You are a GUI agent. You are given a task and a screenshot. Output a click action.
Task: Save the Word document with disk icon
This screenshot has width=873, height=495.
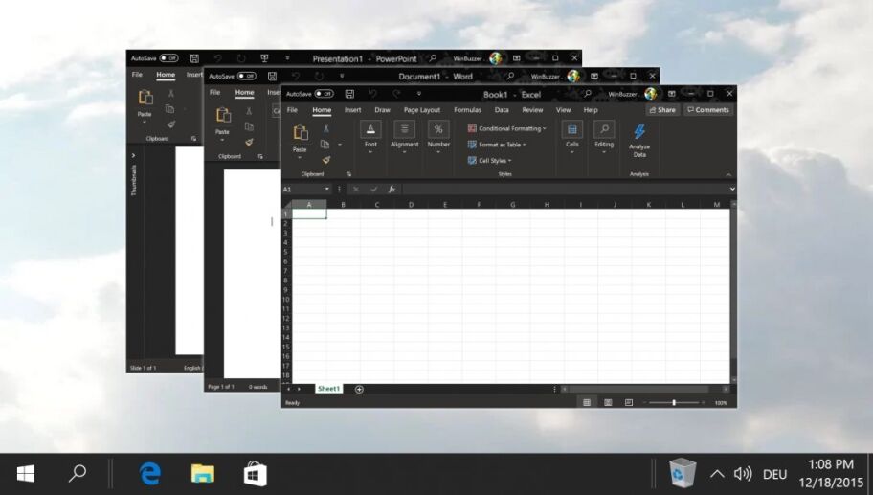coord(272,77)
